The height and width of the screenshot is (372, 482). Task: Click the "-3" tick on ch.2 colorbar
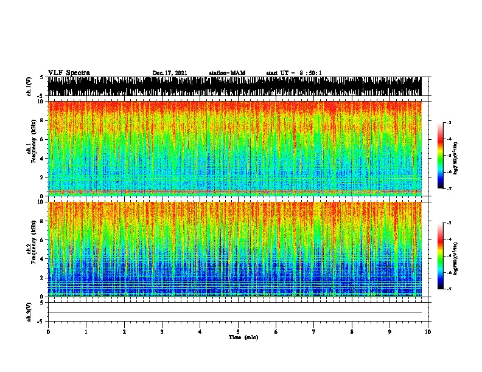[x=449, y=223]
